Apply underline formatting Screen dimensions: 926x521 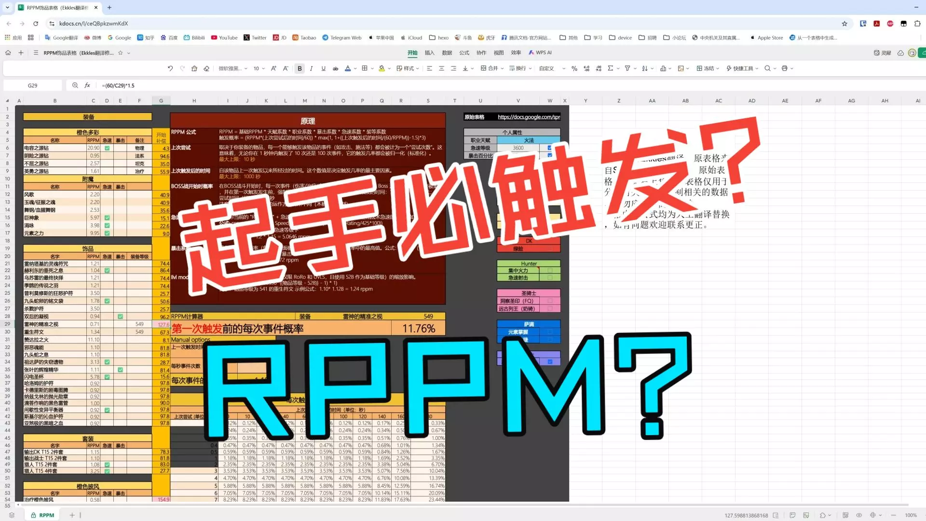[324, 69]
